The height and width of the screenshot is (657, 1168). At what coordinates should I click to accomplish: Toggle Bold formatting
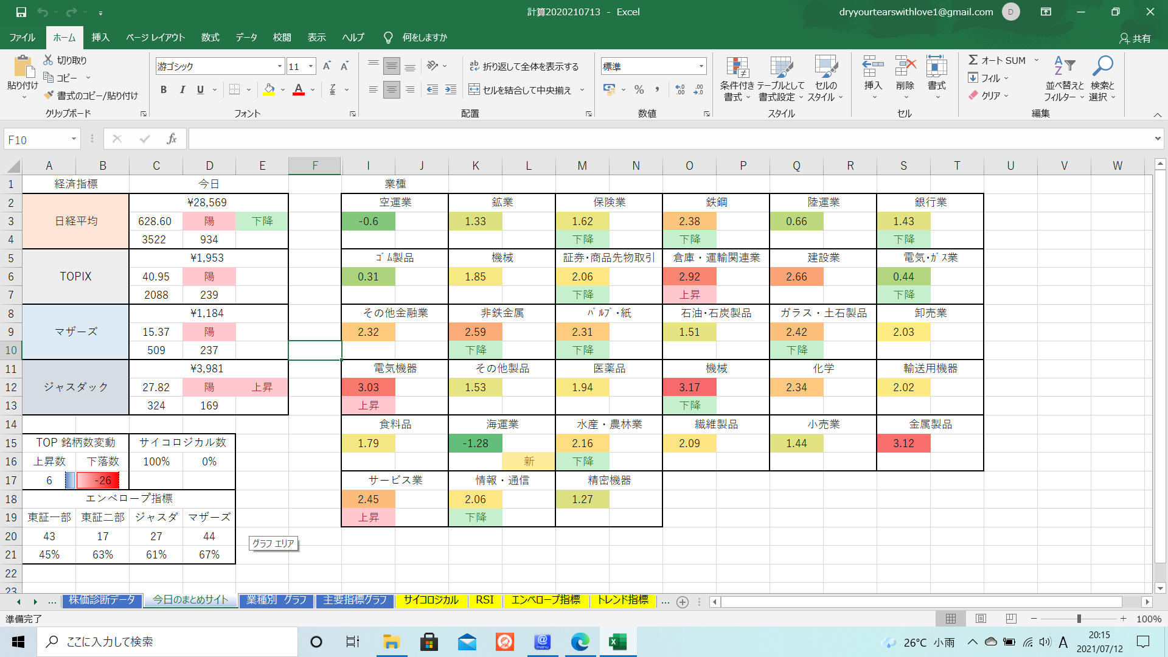click(163, 90)
